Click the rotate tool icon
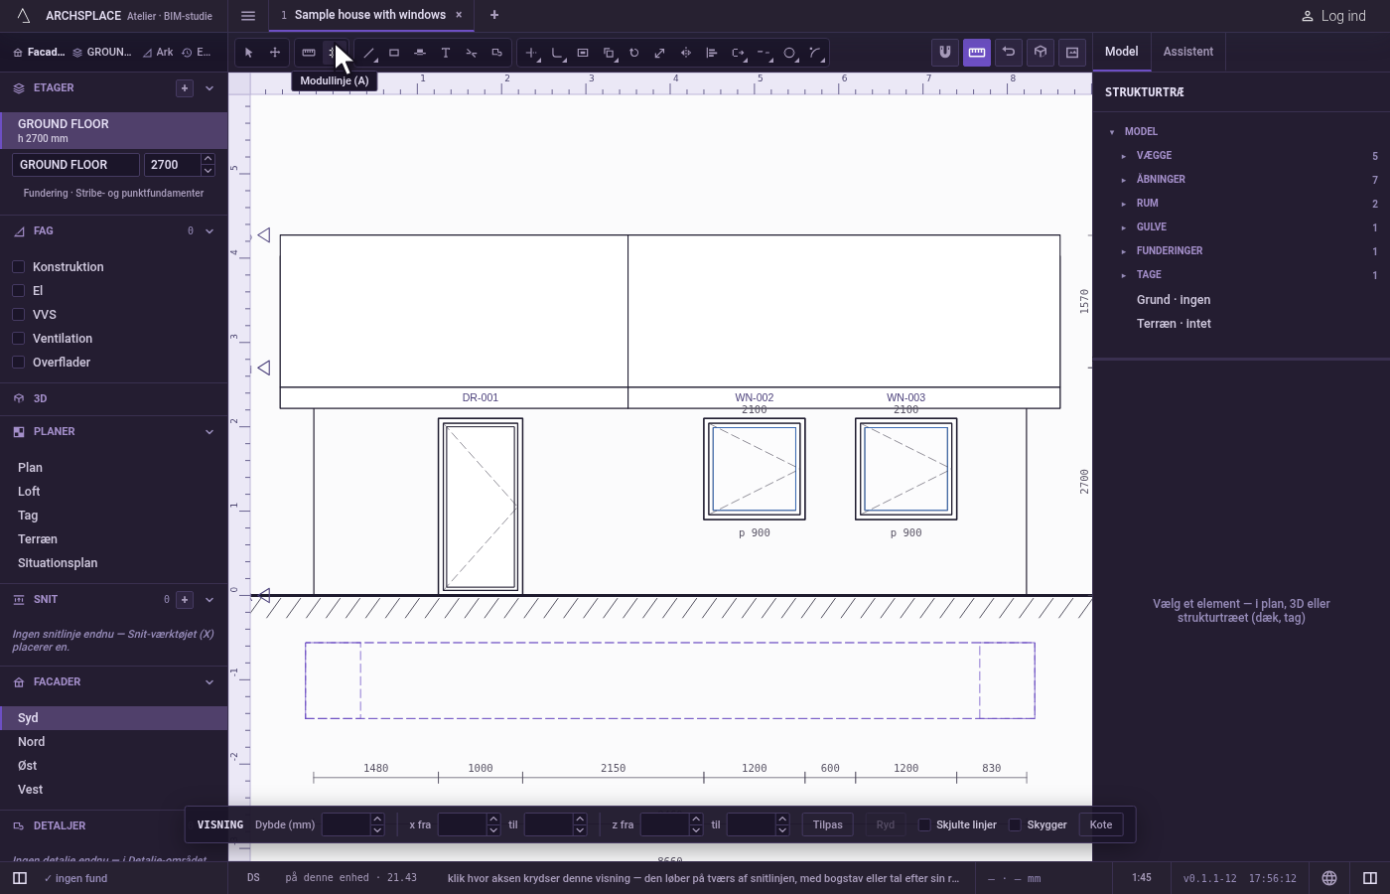Screen dimensions: 1390x894 click(634, 53)
